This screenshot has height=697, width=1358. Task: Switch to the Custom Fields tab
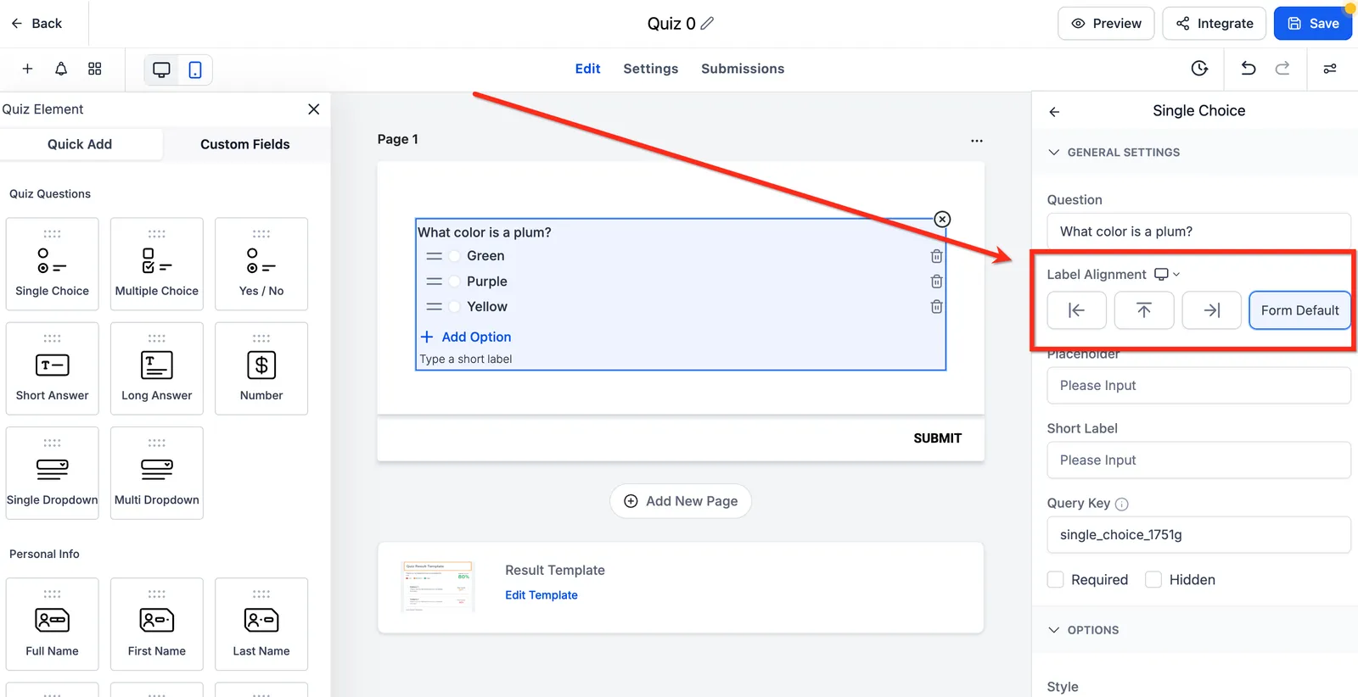(x=245, y=144)
